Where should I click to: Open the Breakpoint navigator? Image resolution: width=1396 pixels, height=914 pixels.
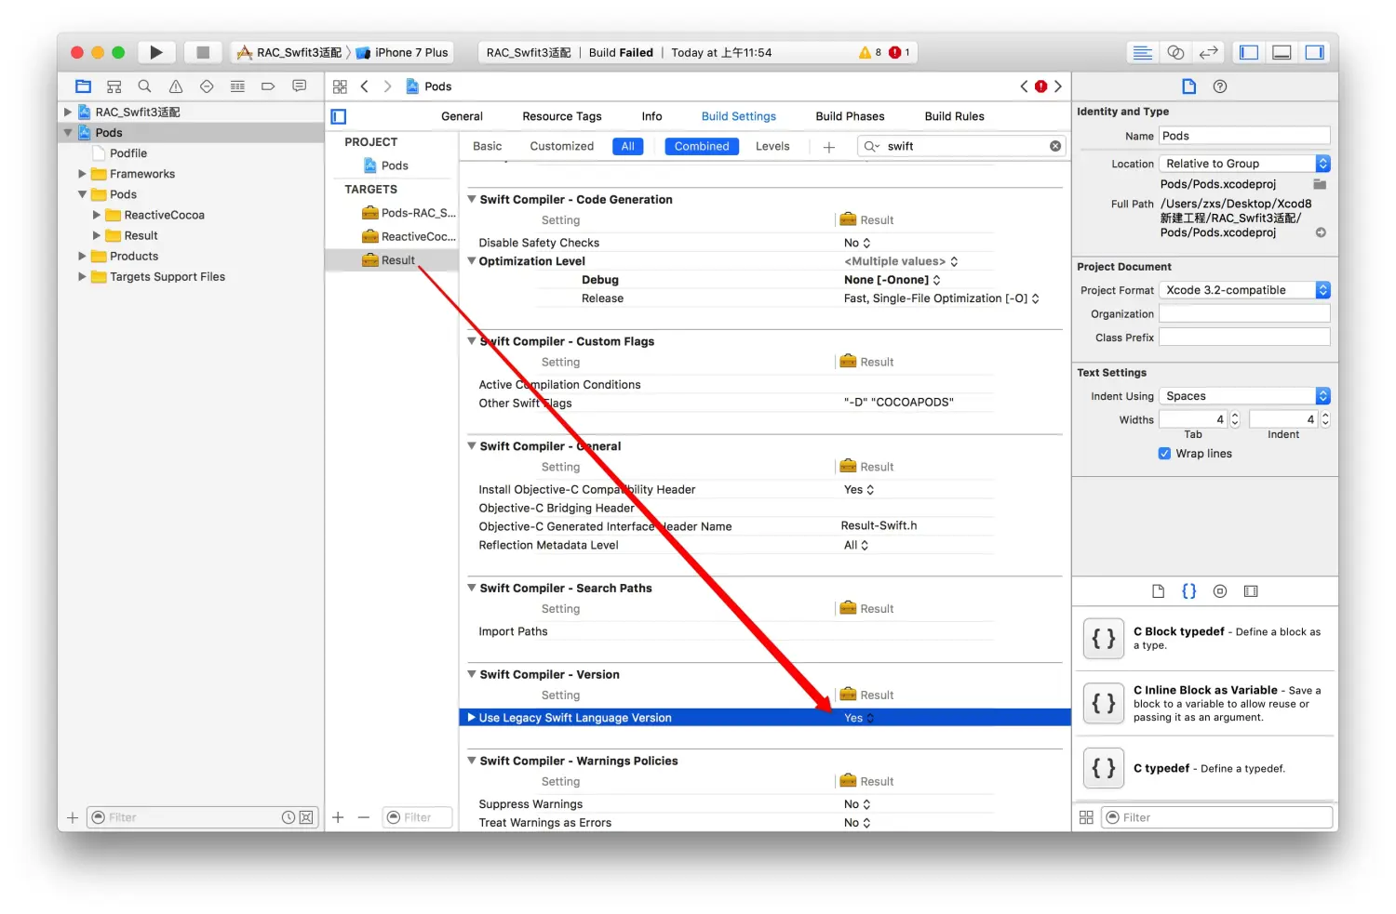(268, 86)
